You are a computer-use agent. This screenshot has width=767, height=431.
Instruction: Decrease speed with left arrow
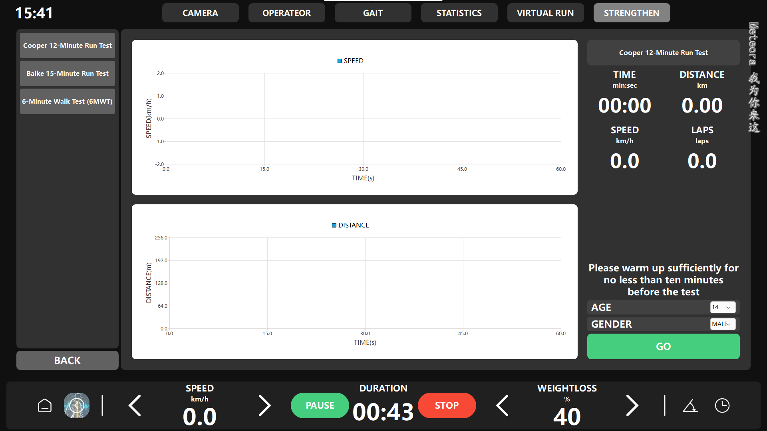tap(135, 405)
